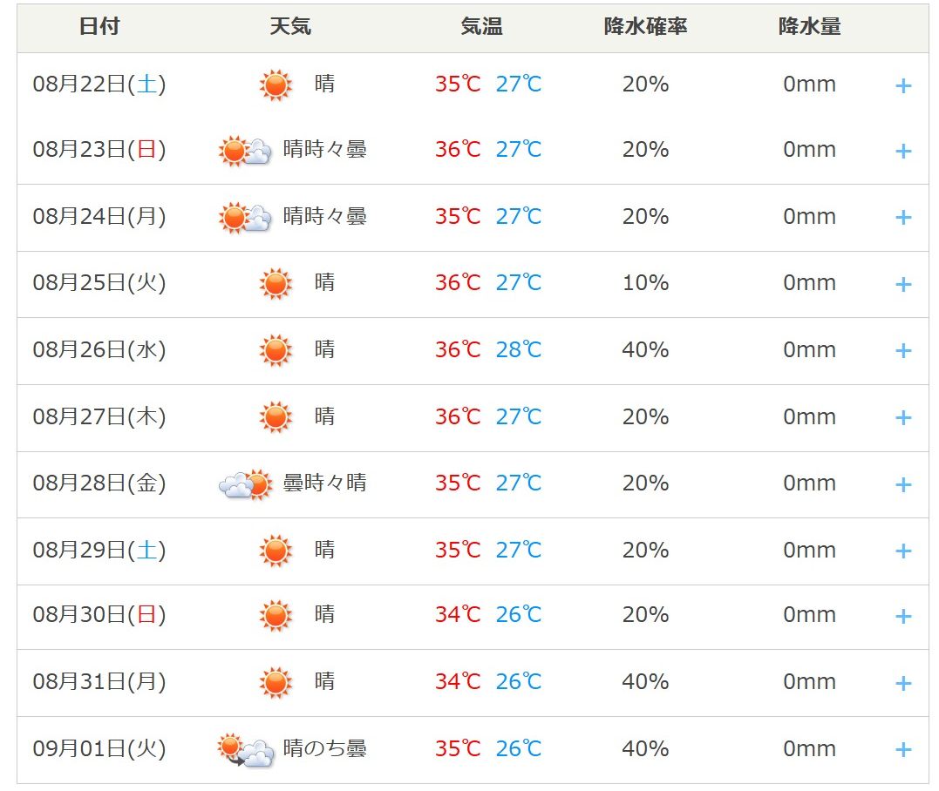This screenshot has height=791, width=939.
Task: Click the sunny icon for 08月26日
Action: (x=276, y=350)
